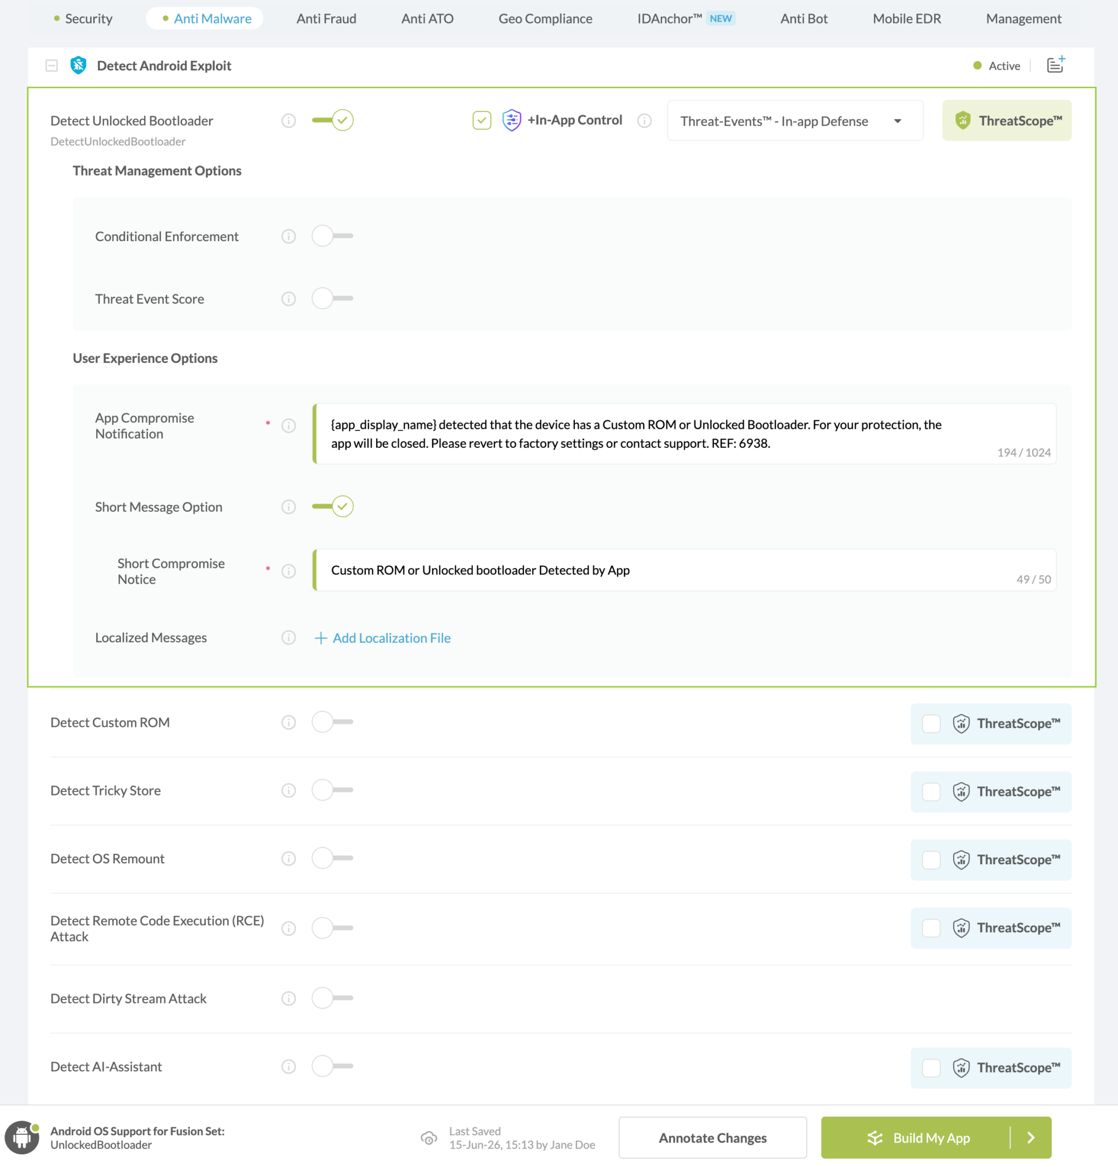Check ThreatScope checkbox for Detect OS Remount
The width and height of the screenshot is (1118, 1167).
tap(931, 860)
